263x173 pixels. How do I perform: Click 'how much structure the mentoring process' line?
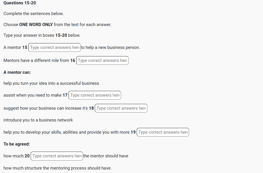(57, 168)
